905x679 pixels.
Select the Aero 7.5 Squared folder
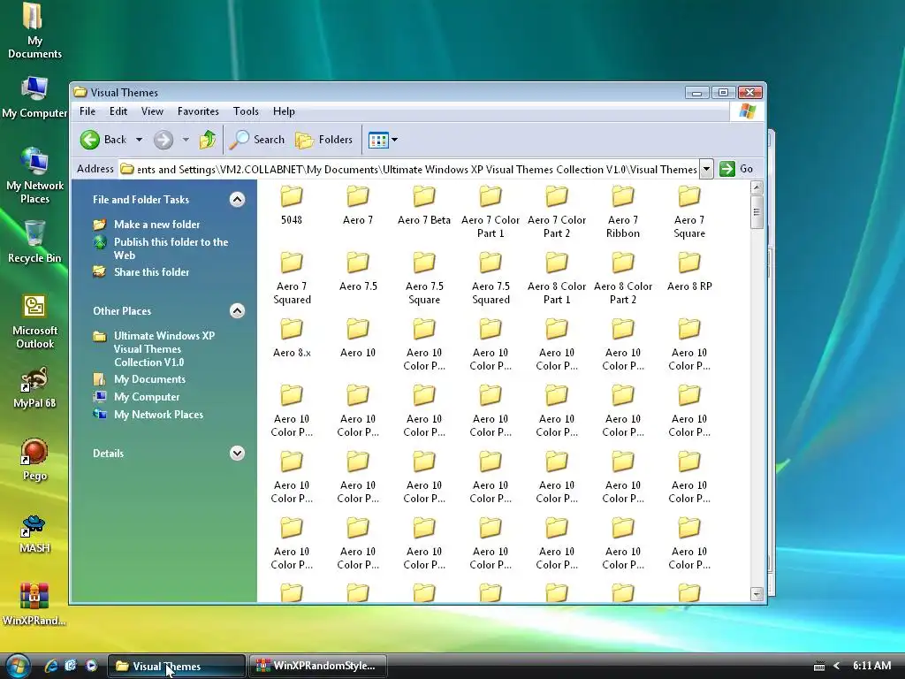point(491,278)
